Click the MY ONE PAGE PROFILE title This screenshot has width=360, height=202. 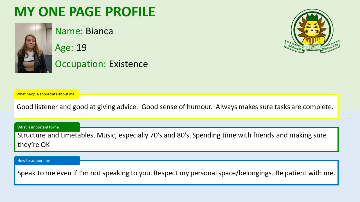85,12
